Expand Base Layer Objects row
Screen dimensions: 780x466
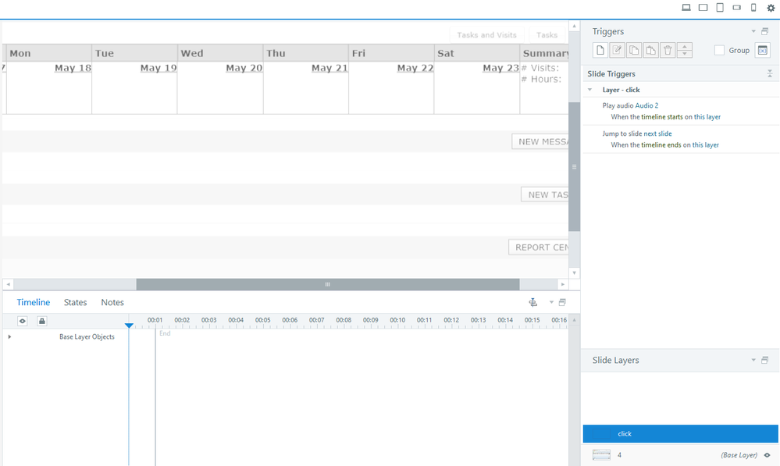(x=9, y=336)
